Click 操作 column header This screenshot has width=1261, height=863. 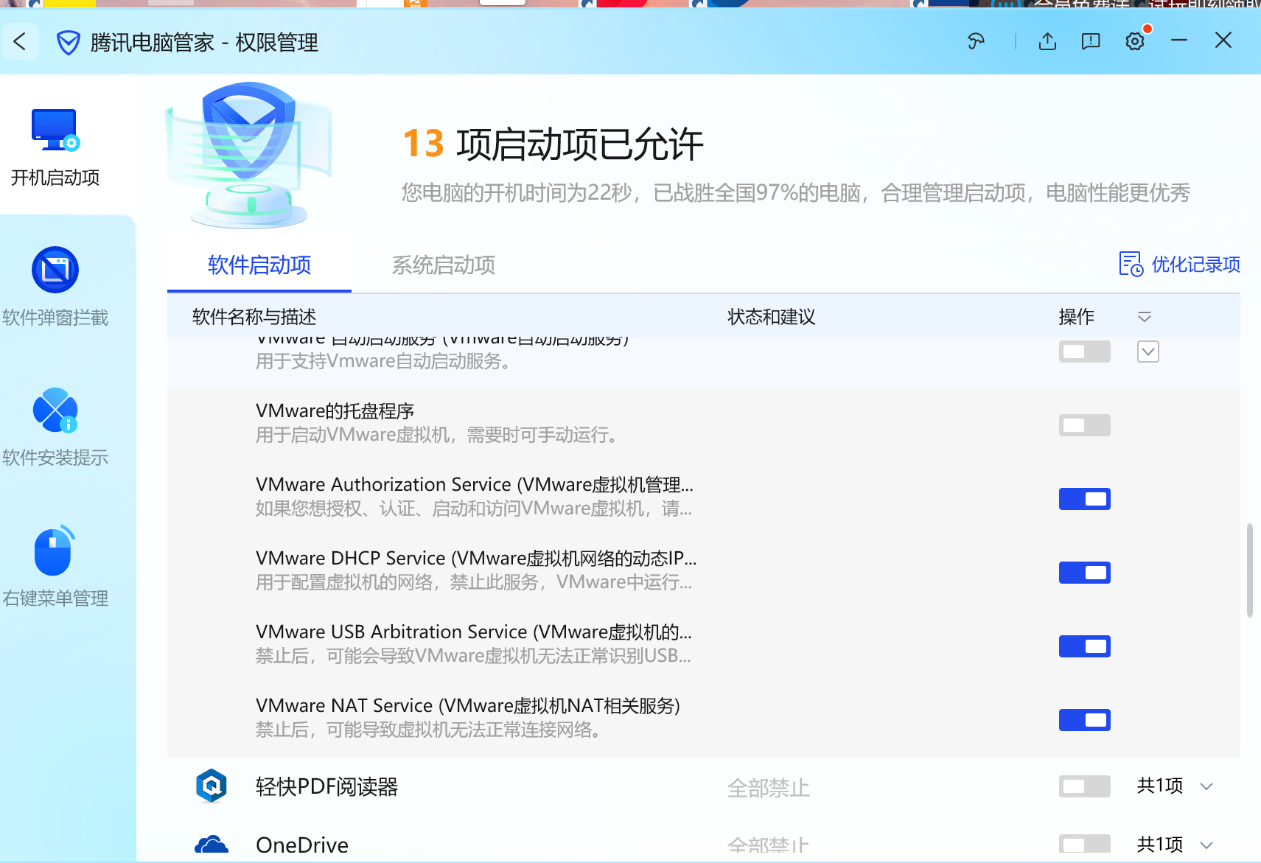(1076, 317)
